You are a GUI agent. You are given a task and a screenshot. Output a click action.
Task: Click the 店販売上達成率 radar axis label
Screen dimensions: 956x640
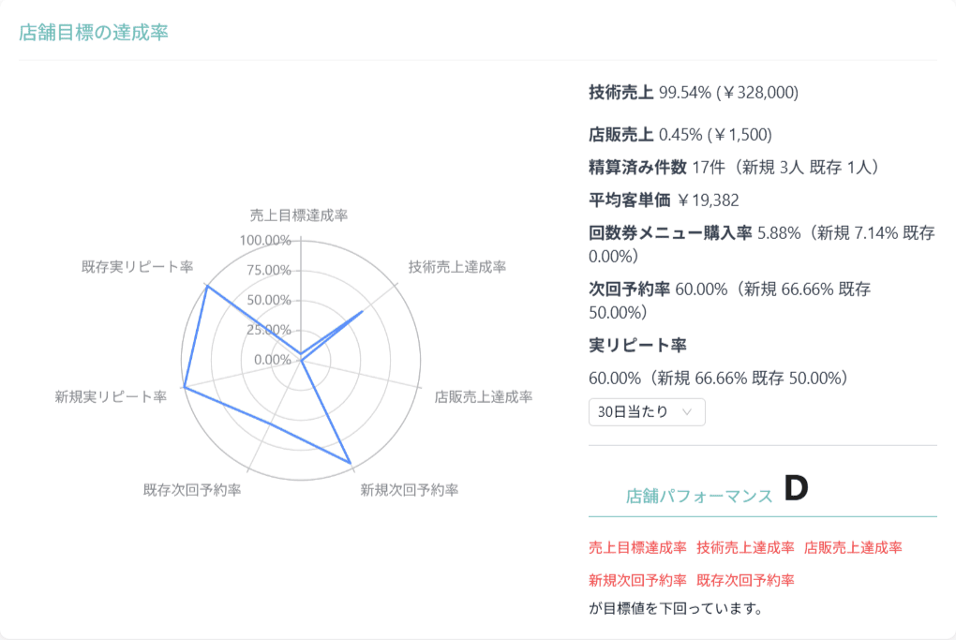pos(484,396)
